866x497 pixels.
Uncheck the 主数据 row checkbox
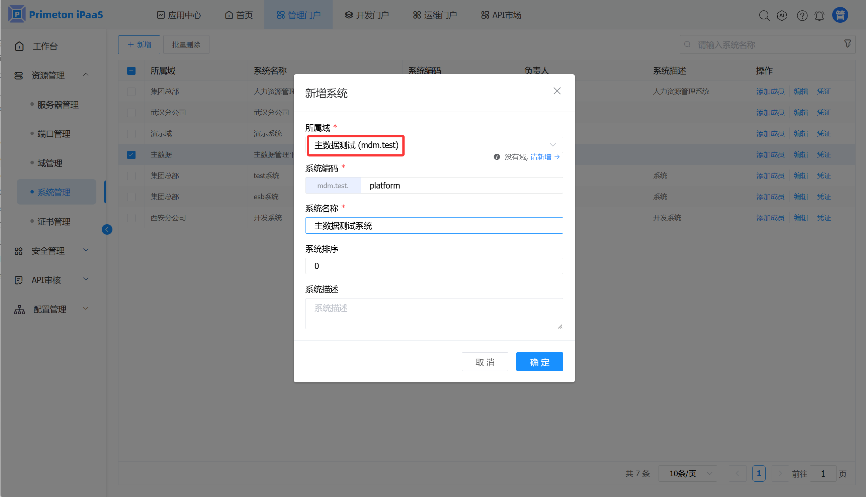[x=131, y=155]
